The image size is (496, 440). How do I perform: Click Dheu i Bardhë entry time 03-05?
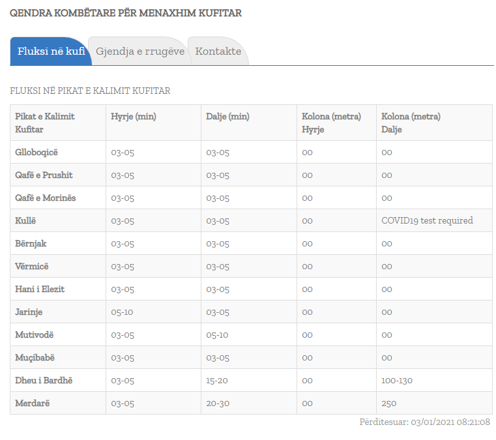[123, 381]
